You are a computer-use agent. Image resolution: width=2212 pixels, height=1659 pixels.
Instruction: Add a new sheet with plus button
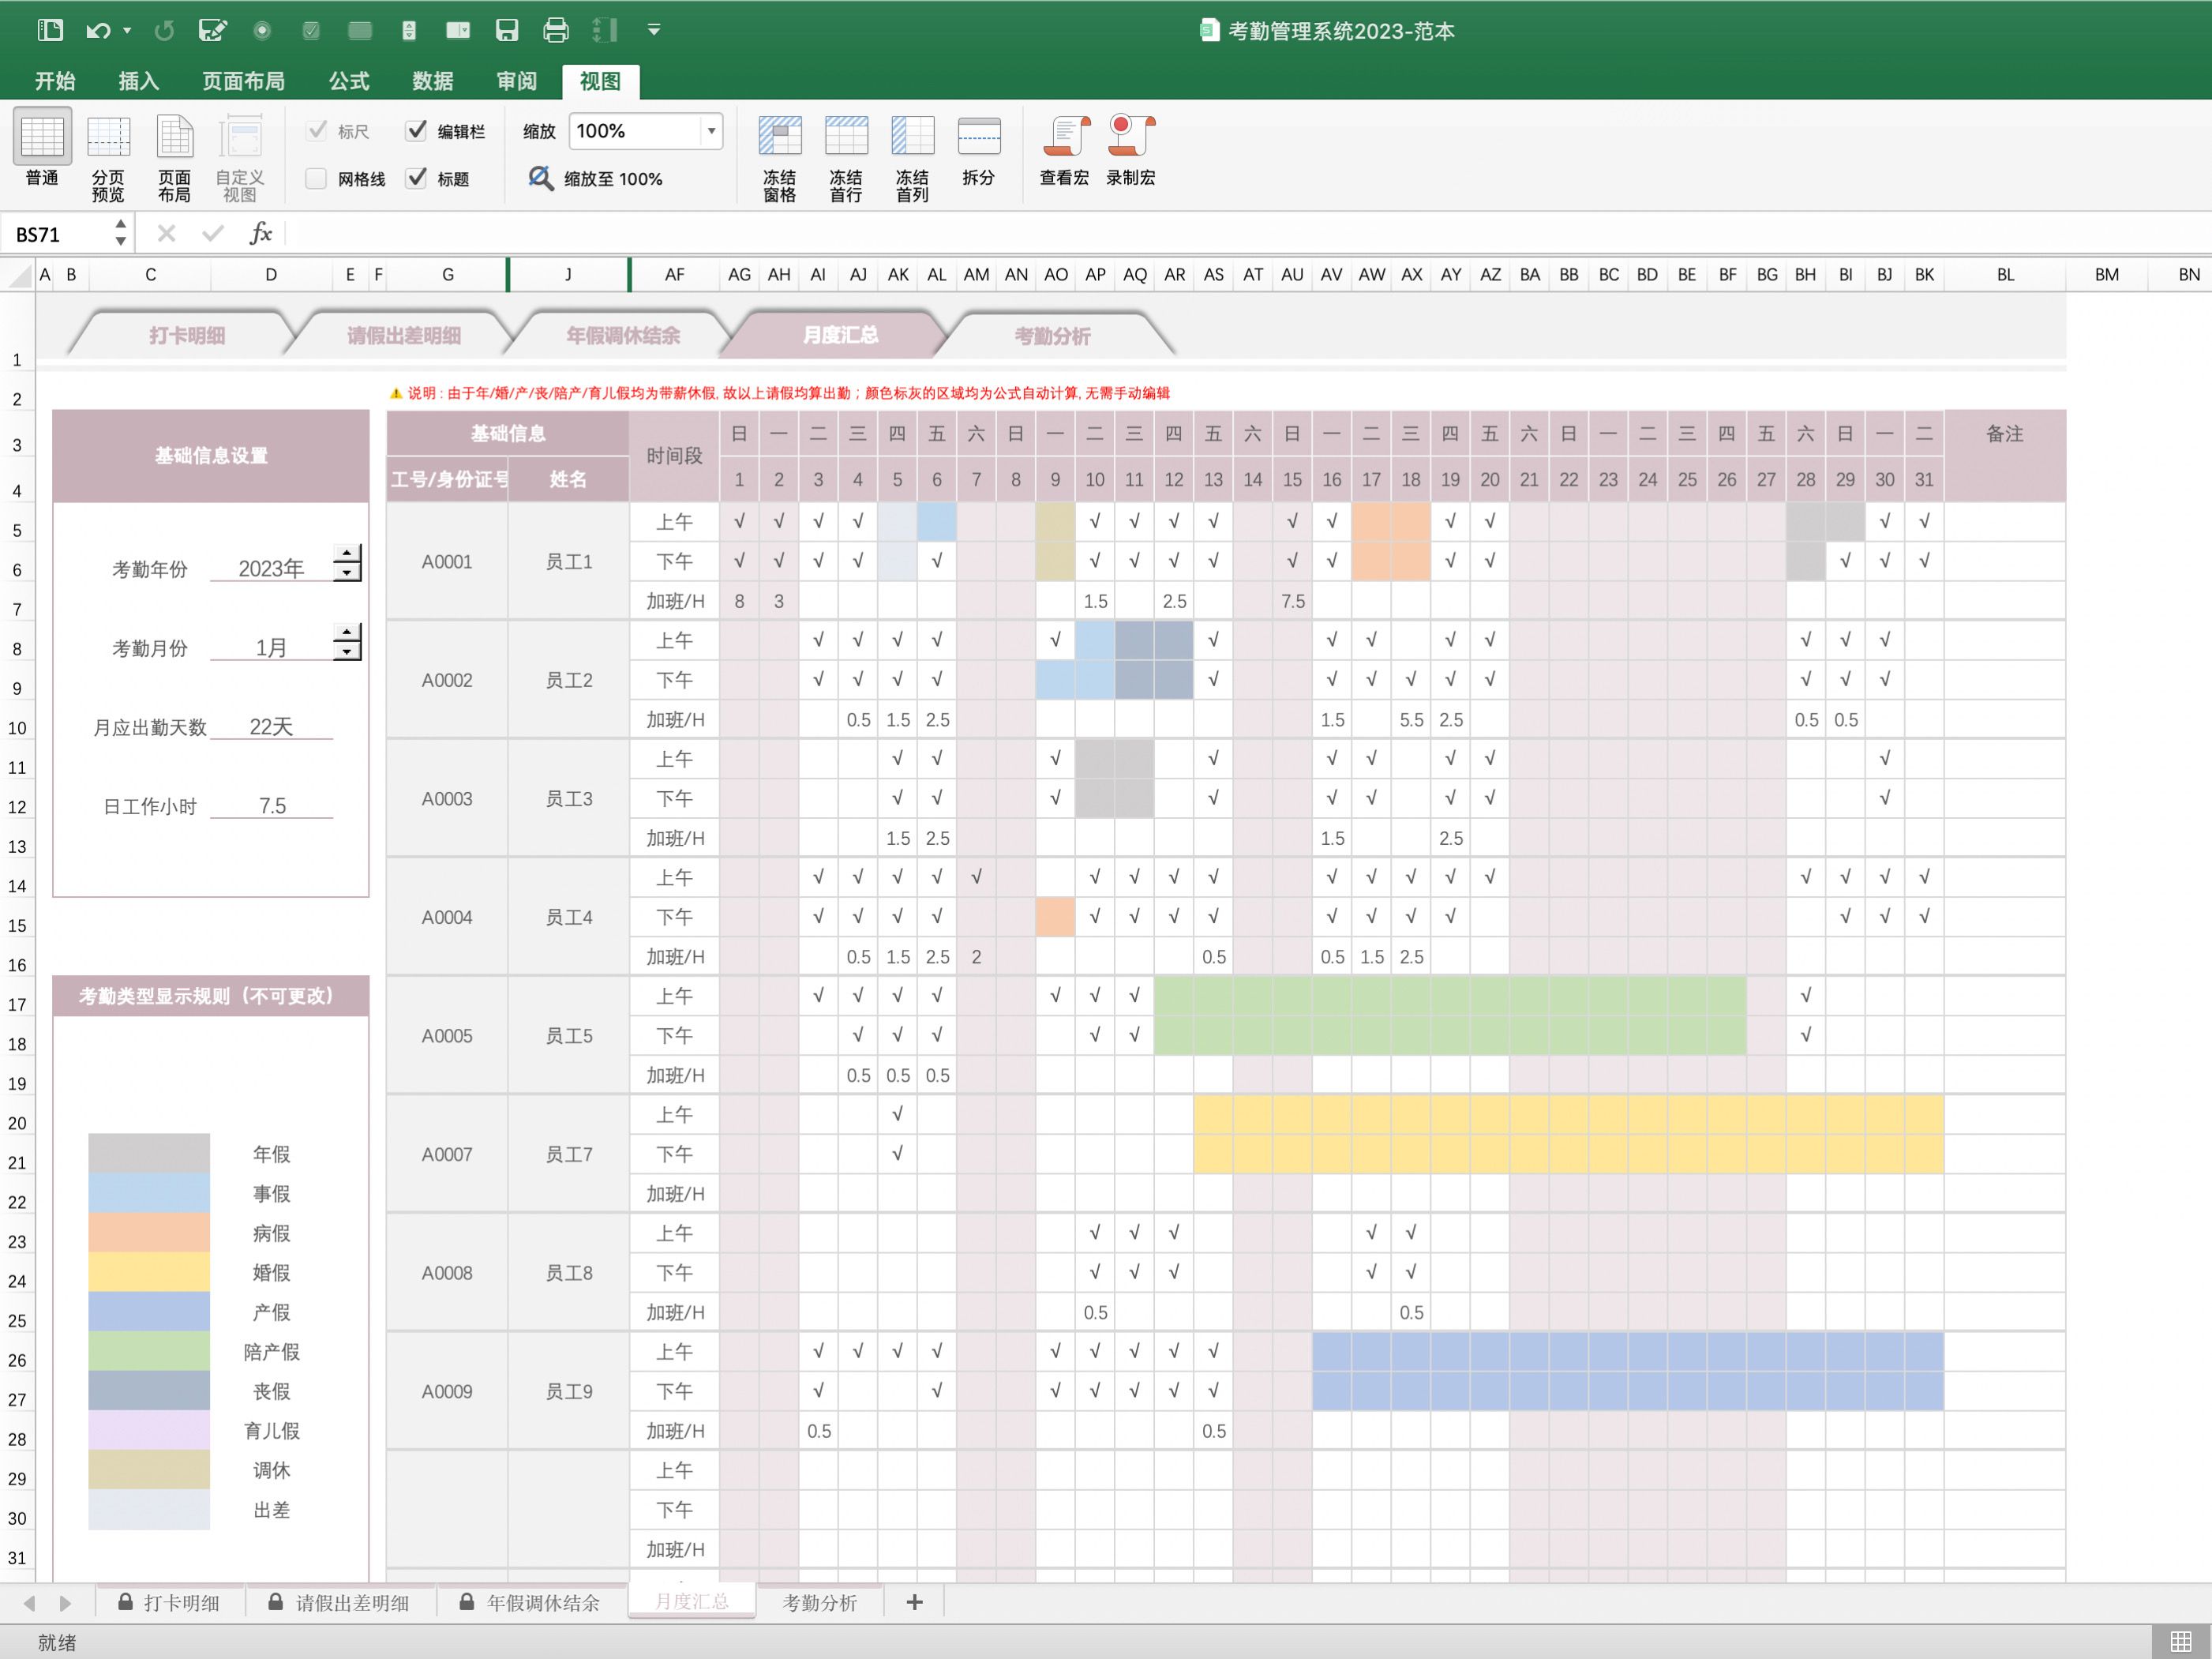pyautogui.click(x=914, y=1603)
